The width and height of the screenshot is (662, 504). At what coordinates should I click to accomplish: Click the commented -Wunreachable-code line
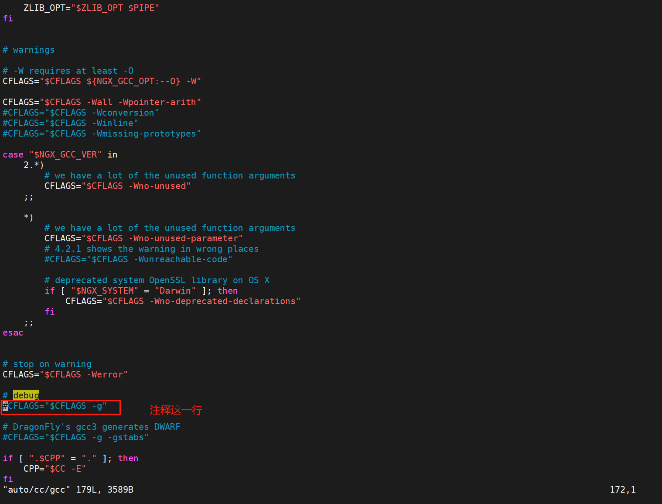pos(138,259)
